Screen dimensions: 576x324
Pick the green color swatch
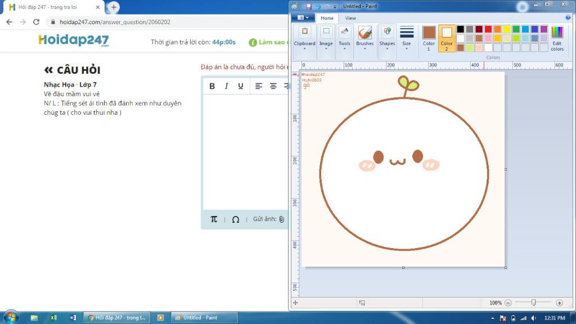pyautogui.click(x=516, y=29)
